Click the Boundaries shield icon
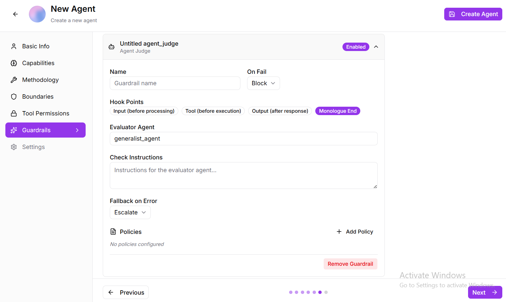The height and width of the screenshot is (302, 506). (14, 97)
